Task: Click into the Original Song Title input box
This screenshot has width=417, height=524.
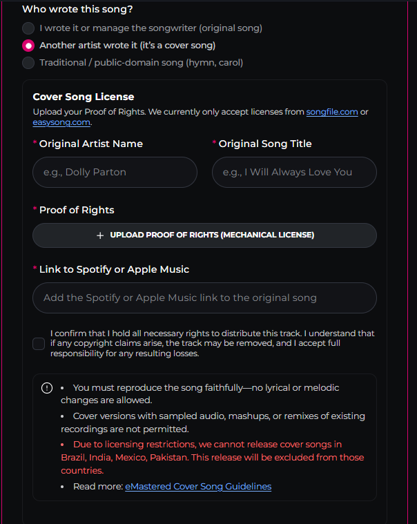Action: point(294,172)
